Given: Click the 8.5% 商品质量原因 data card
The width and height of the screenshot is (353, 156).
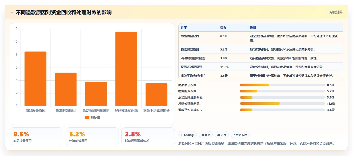Looking at the screenshot, I should pos(36,137).
